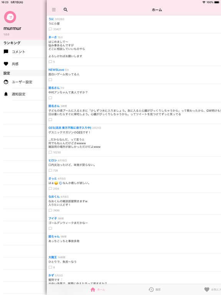This screenshot has height=295, width=221.
Task: Open user GES(流派 東方不敗に弟子入り中) link
Action: pyautogui.click(x=70, y=128)
